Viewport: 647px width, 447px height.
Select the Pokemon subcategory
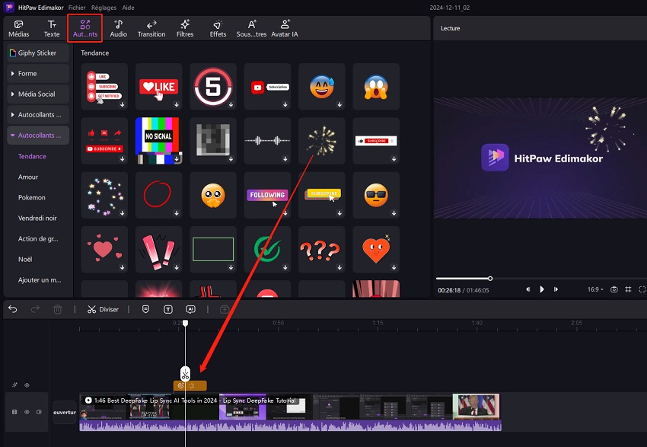coord(32,198)
